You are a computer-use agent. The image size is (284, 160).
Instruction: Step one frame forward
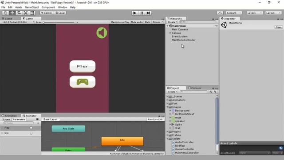[x=148, y=13]
